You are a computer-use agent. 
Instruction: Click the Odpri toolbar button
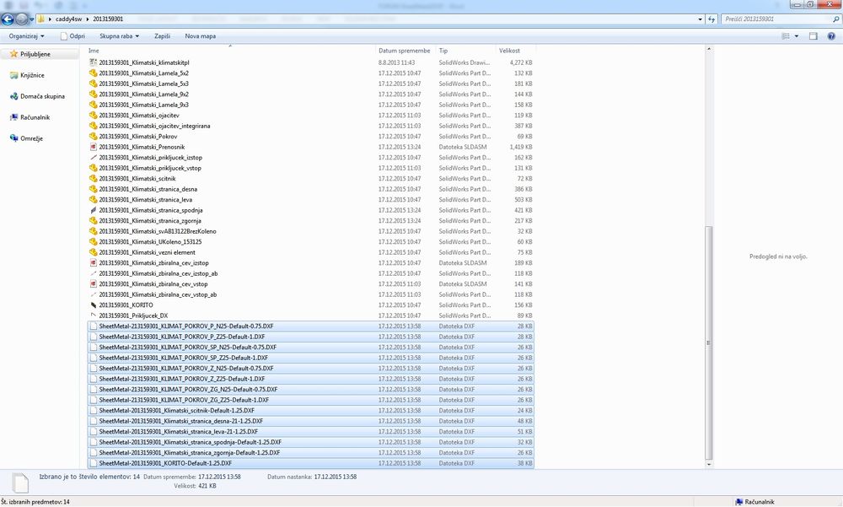(x=73, y=36)
